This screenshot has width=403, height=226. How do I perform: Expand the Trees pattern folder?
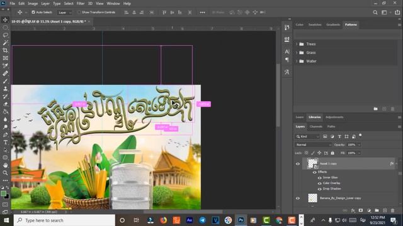[297, 44]
